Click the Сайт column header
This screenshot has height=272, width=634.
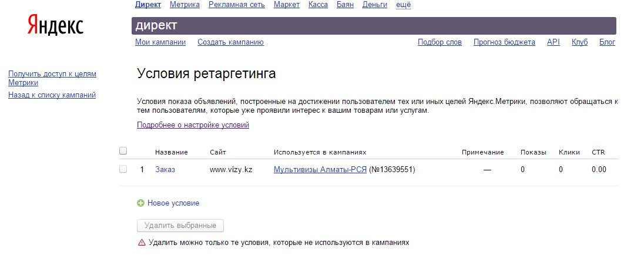(218, 152)
